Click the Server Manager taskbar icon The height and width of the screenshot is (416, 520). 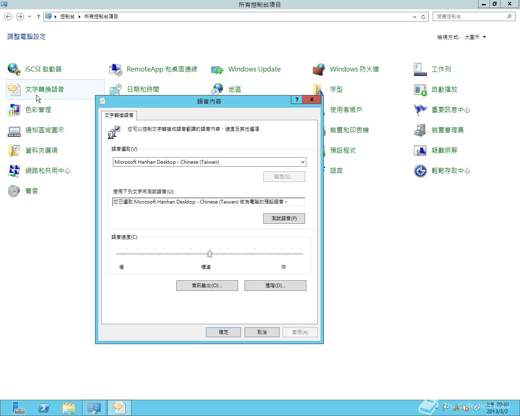18,408
